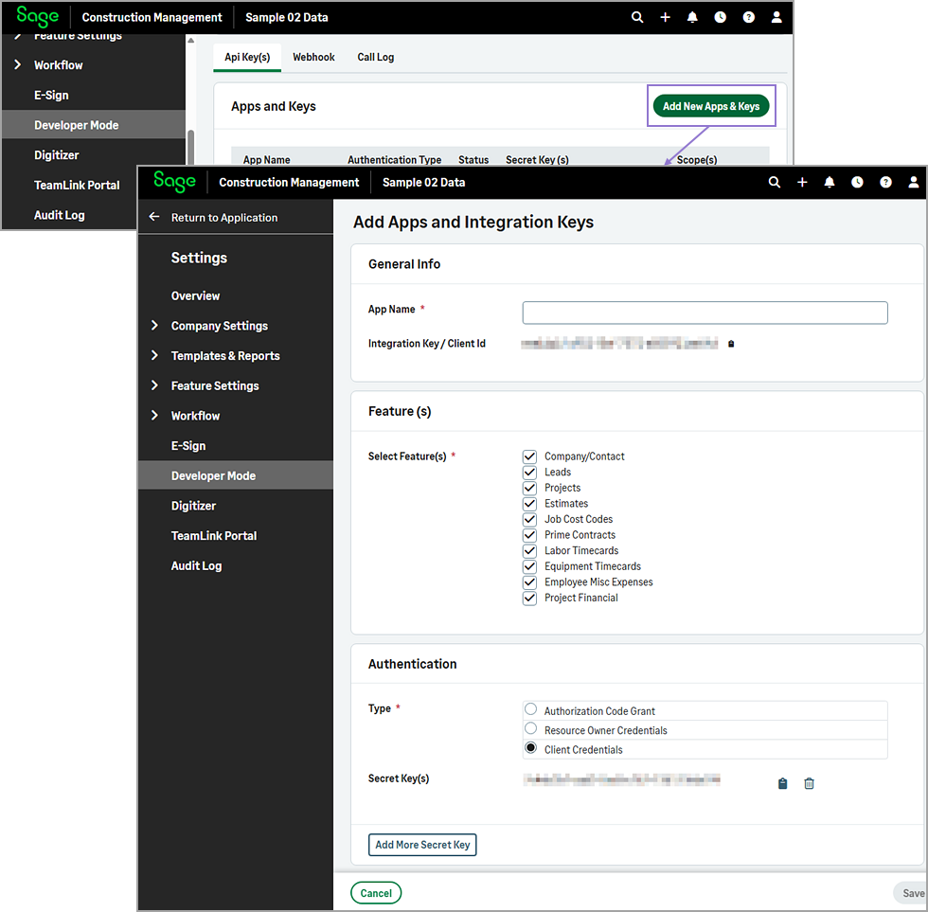928x912 pixels.
Task: Open Audit Log in back window sidebar
Action: [x=59, y=215]
